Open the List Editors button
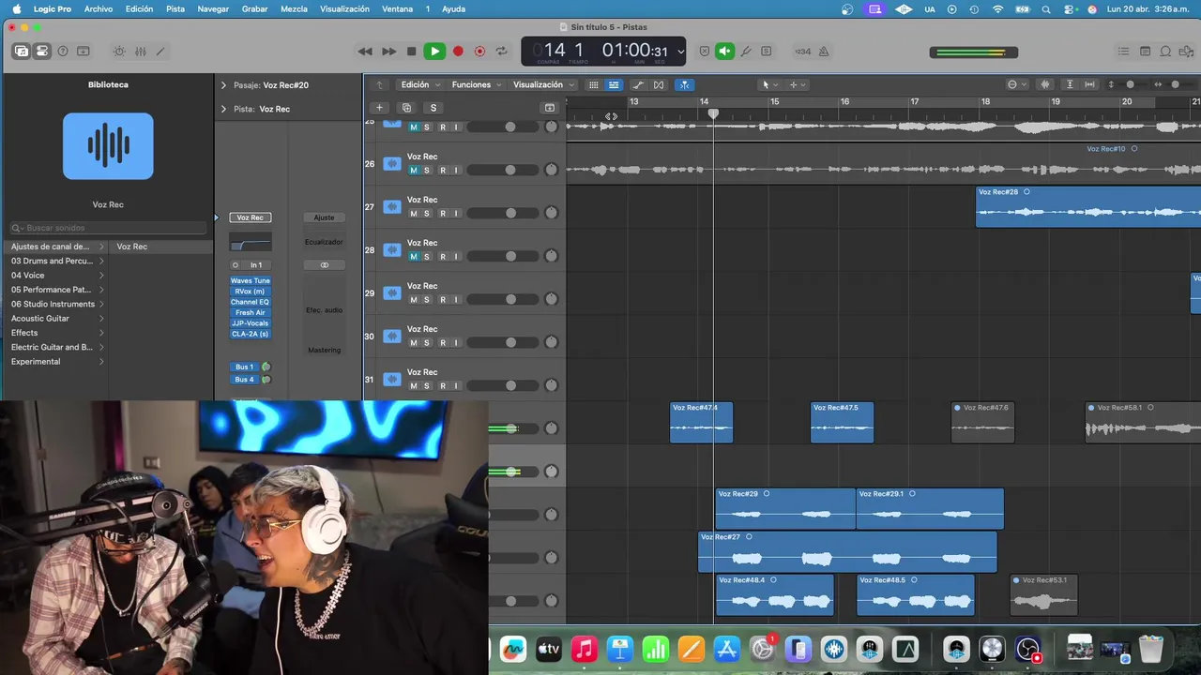The width and height of the screenshot is (1201, 675). tap(1124, 52)
